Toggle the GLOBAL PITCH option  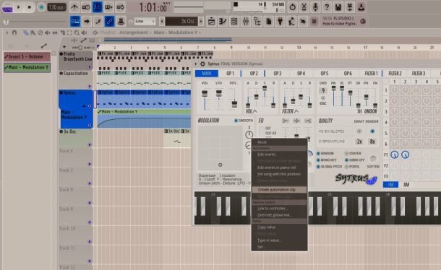pos(329,166)
